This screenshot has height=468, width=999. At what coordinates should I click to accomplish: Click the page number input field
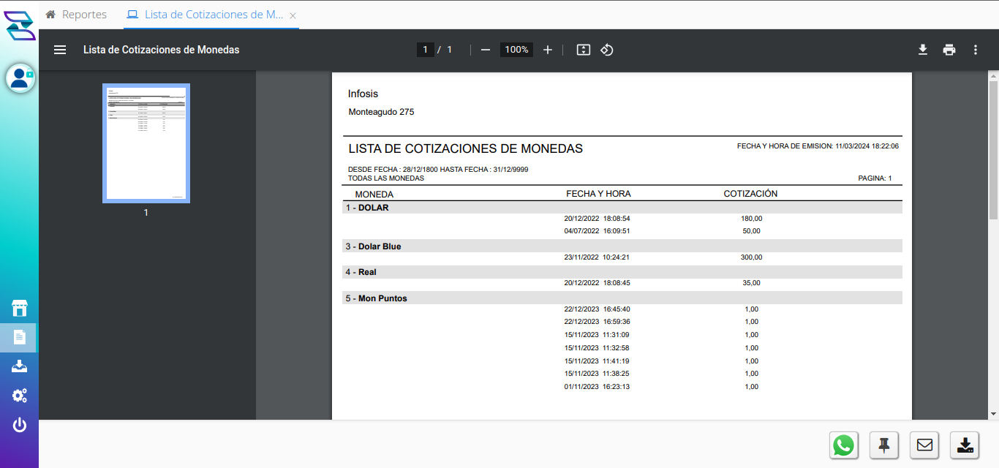pos(425,50)
